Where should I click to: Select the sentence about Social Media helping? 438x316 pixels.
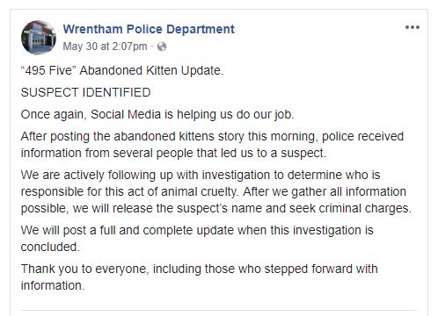157,114
